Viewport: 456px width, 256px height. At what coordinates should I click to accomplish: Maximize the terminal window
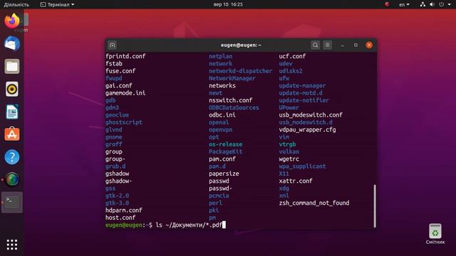point(356,45)
